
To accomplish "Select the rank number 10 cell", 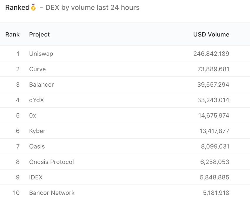I will pyautogui.click(x=16, y=193).
